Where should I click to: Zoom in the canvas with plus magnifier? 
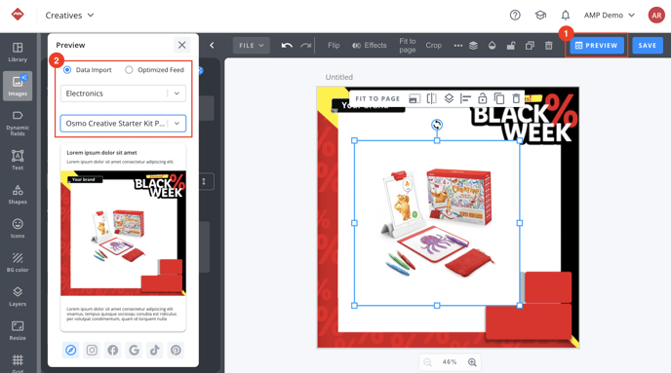point(472,362)
